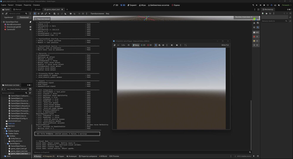Switch to the Импорт dock tab
The width and height of the screenshot is (293, 159).
(x=17, y=10)
